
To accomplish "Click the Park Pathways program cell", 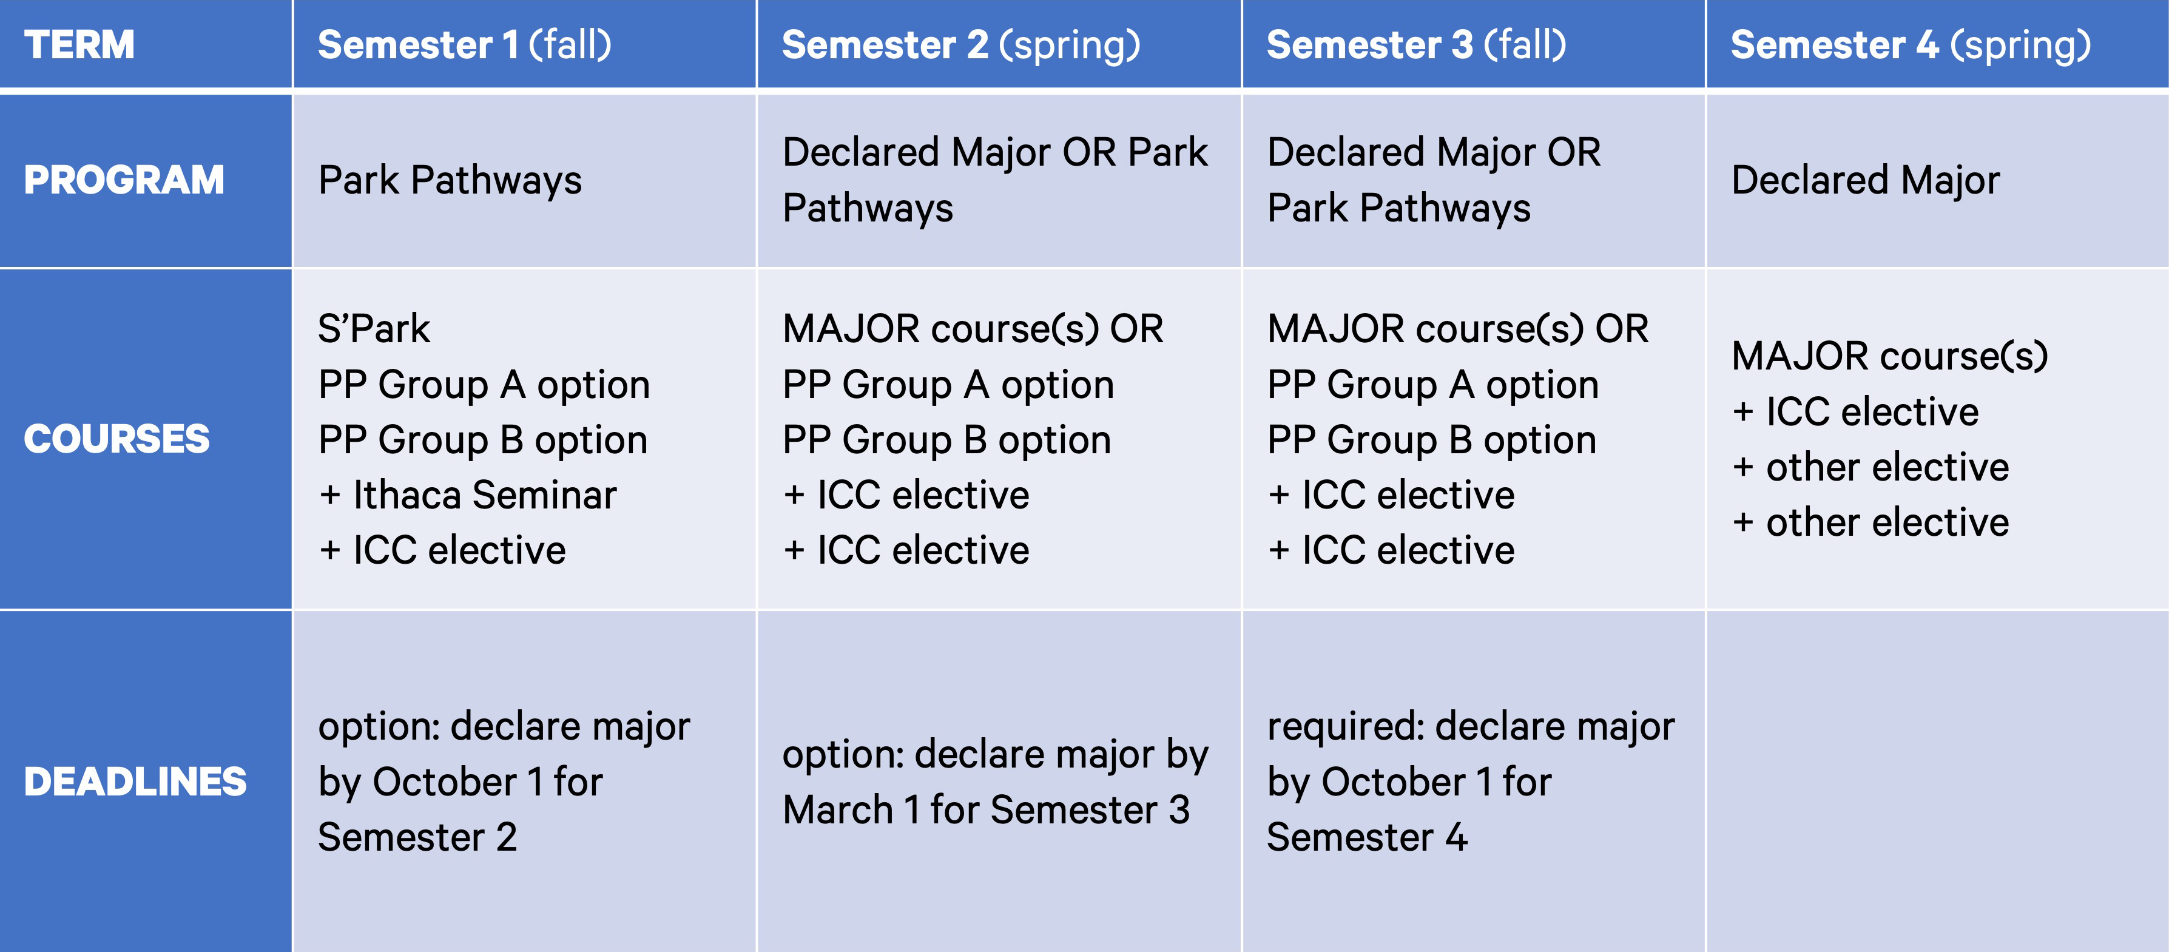I will coord(525,180).
